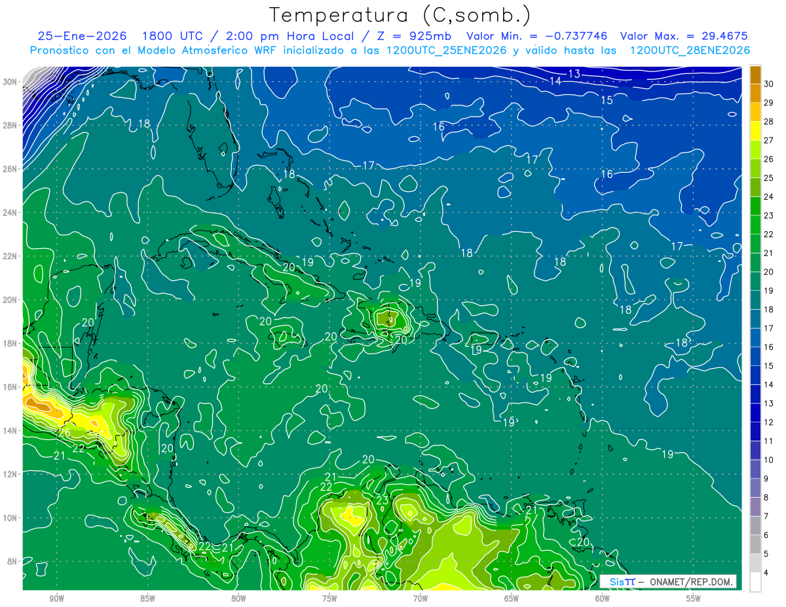Viewport: 786px width, 607px height.
Task: Click the legend scale label '30'
Action: 769,84
